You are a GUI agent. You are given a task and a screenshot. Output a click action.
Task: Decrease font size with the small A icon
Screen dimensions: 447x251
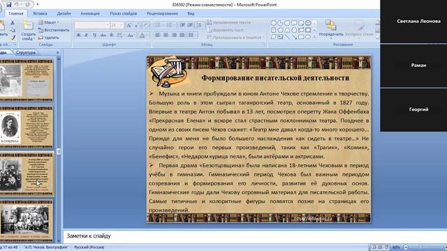point(136,25)
